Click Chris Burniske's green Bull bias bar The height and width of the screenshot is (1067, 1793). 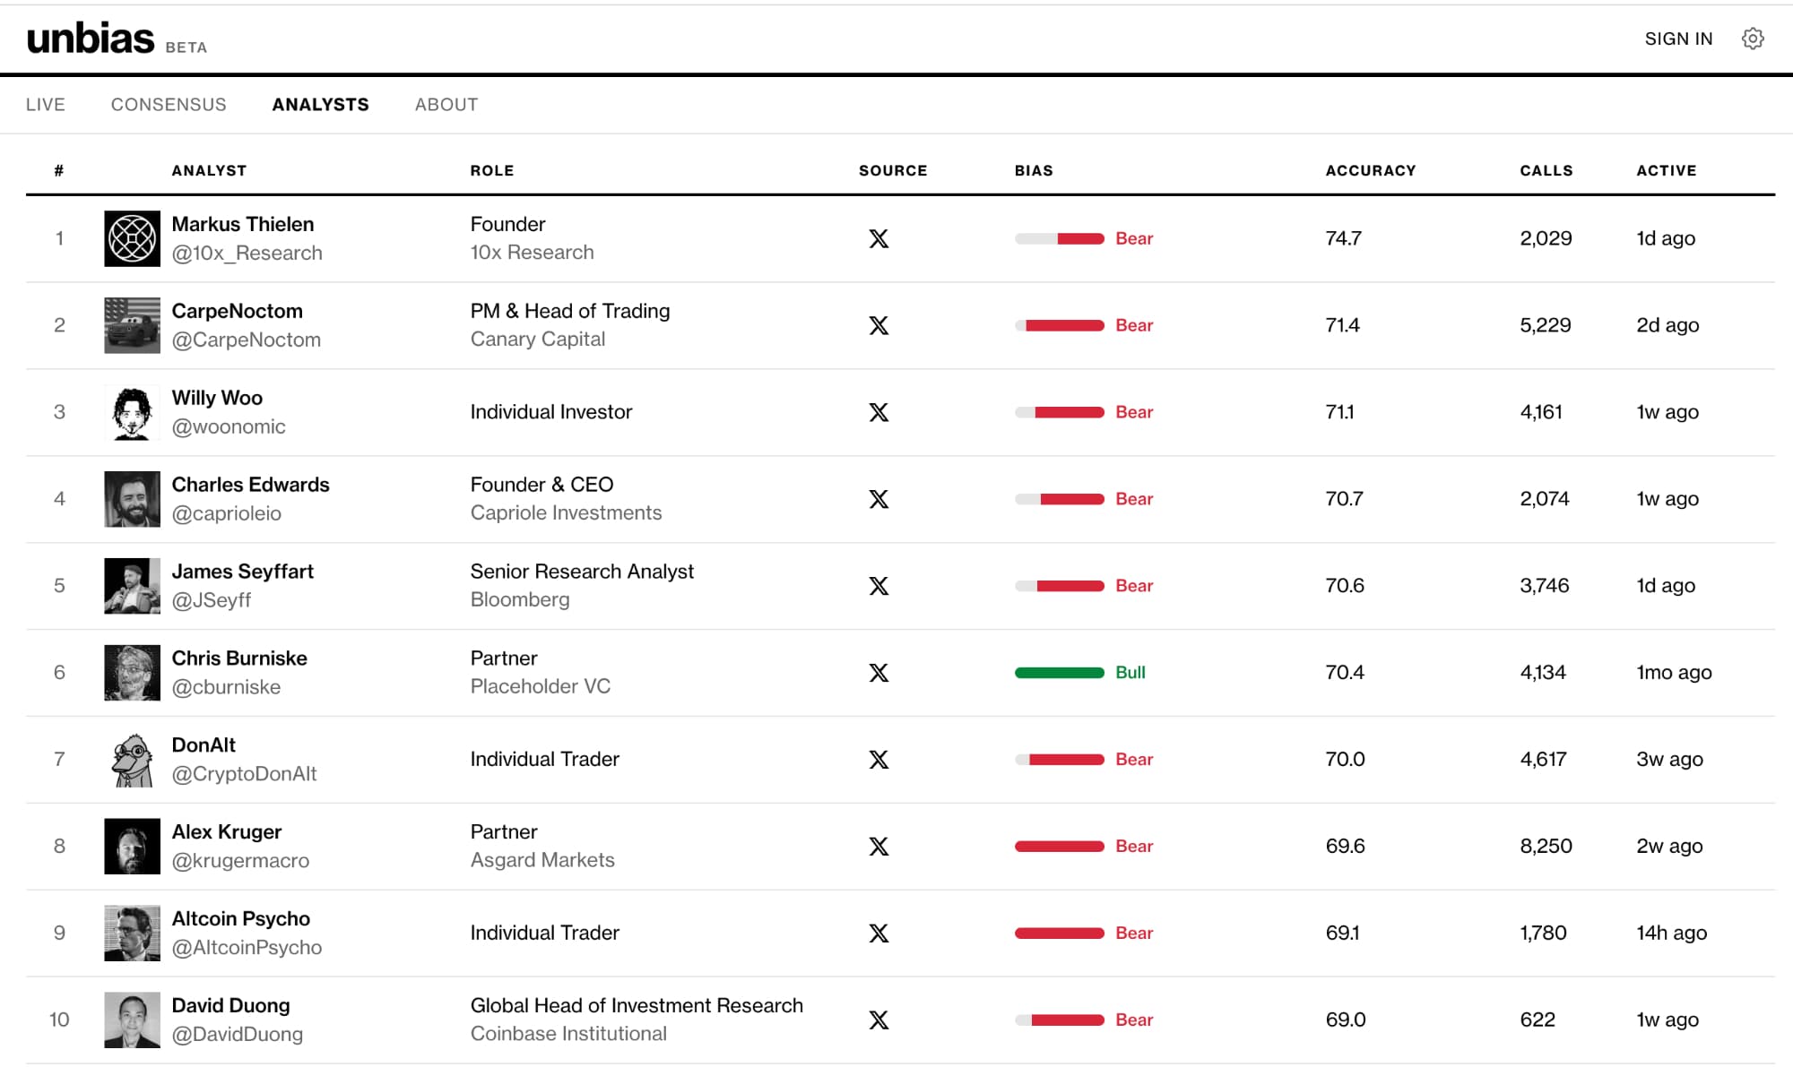pos(1059,673)
